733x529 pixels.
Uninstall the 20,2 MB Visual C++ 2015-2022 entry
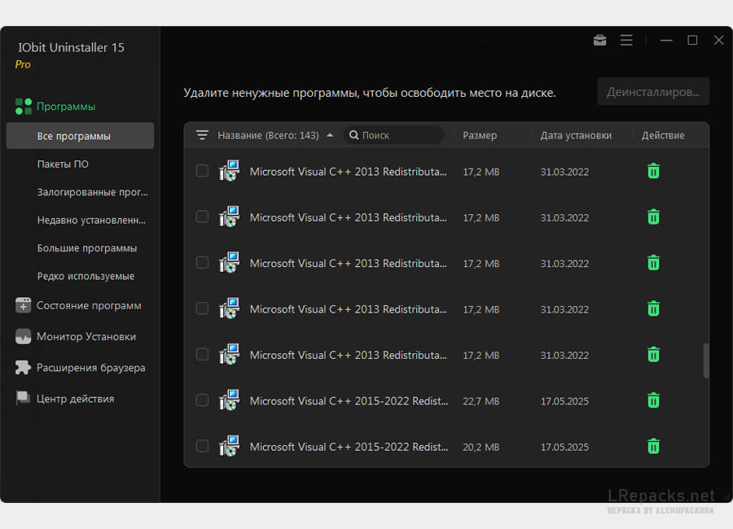(x=653, y=446)
